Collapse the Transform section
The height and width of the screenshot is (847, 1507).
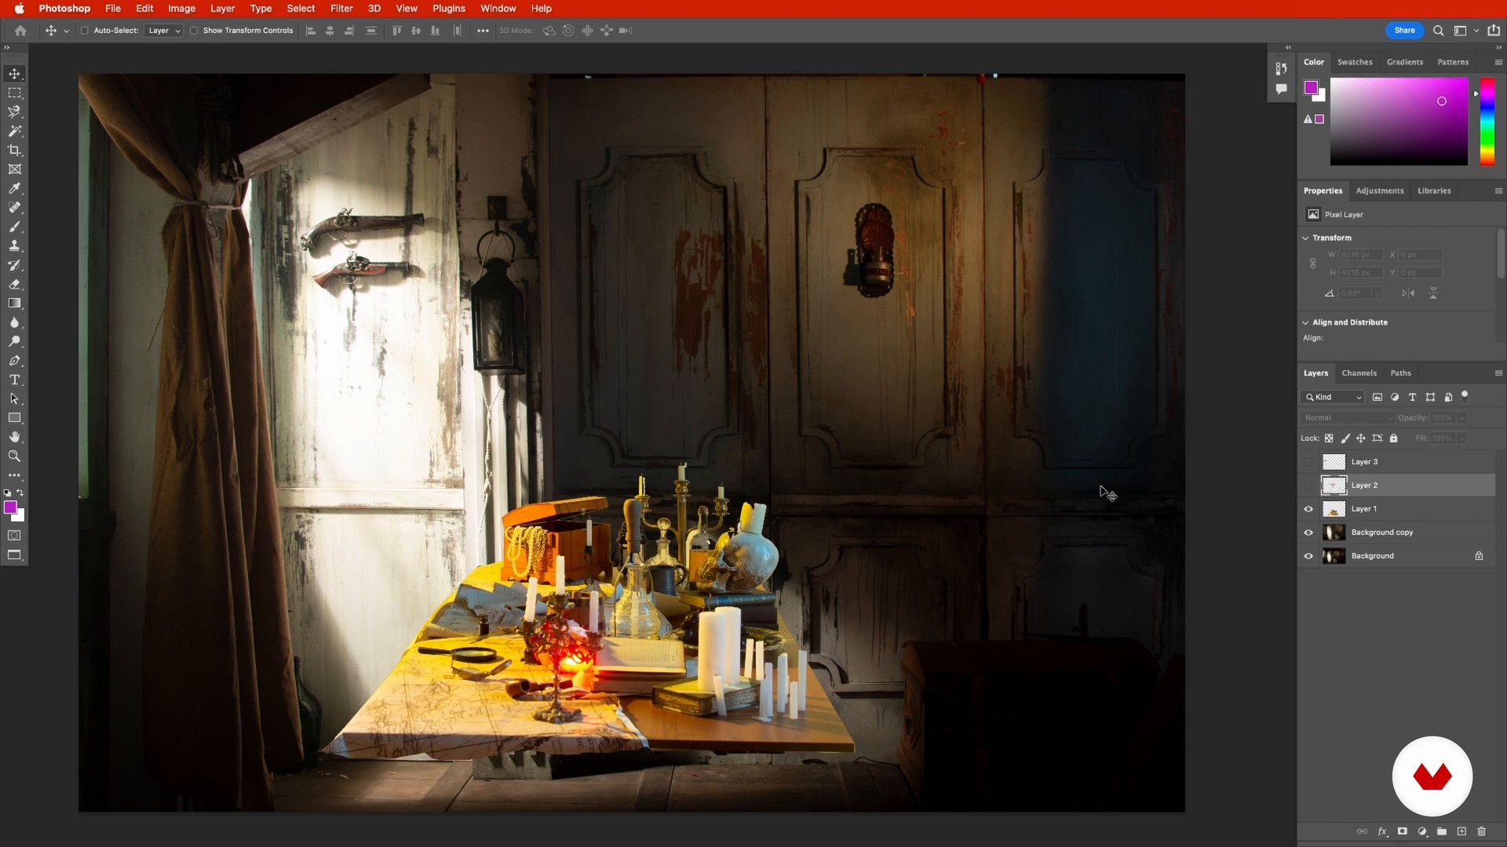(1305, 238)
